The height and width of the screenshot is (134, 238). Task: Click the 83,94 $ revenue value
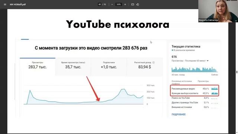(x=145, y=67)
